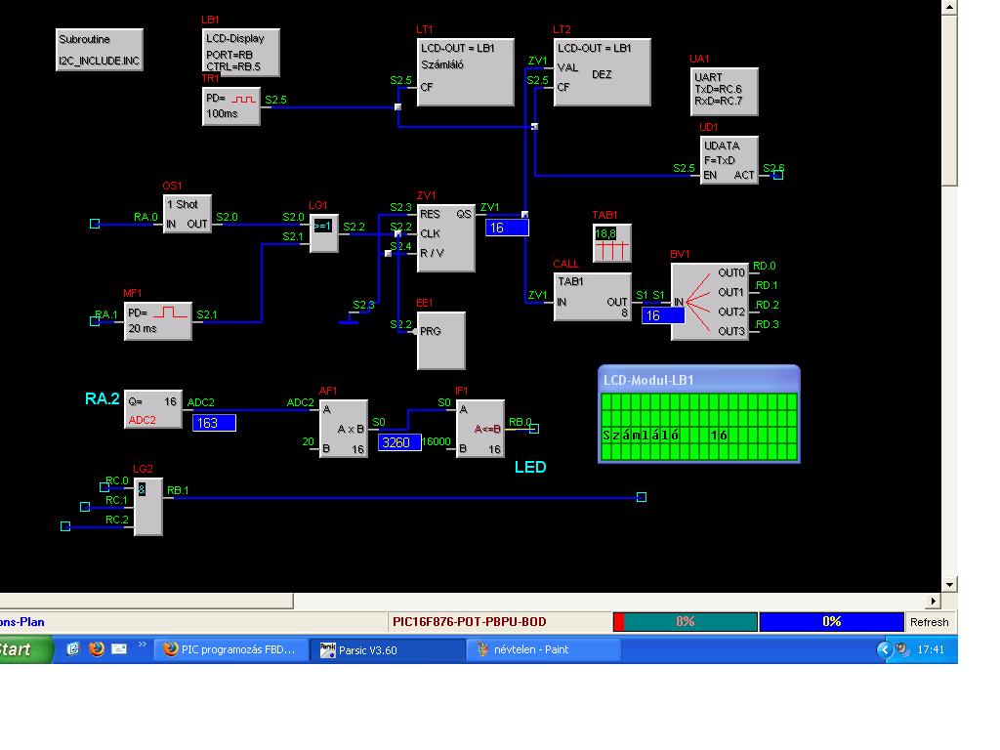The width and height of the screenshot is (1000, 750).
Task: Toggle the RC.2 input terminal
Action: (x=65, y=526)
